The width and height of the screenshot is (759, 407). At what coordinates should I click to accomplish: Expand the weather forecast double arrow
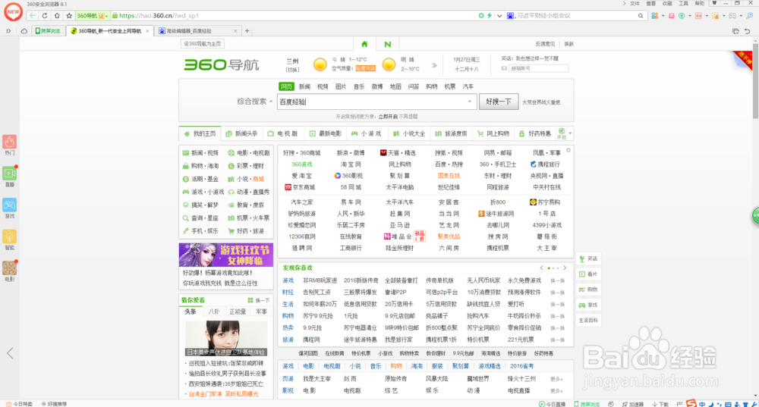[x=434, y=64]
